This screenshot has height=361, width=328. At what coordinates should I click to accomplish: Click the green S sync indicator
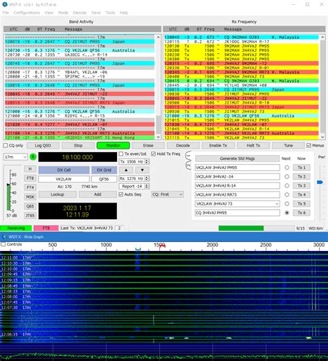[x=33, y=157]
